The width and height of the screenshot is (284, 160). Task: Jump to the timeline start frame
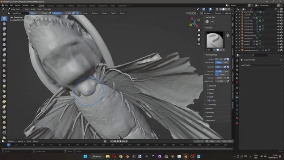[x=111, y=141]
